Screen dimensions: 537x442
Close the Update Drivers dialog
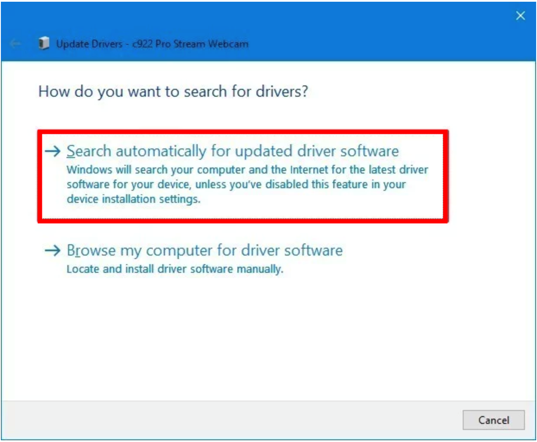[x=521, y=16]
